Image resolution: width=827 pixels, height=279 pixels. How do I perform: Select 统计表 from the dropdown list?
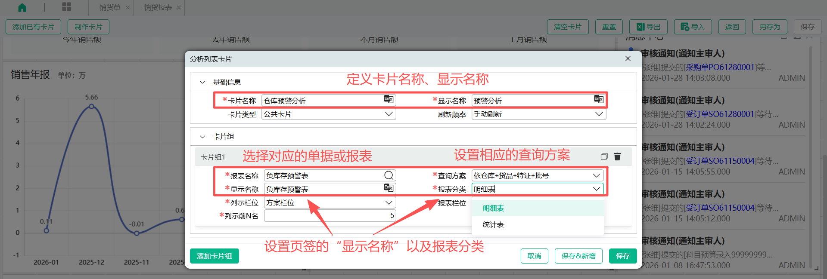(x=493, y=225)
